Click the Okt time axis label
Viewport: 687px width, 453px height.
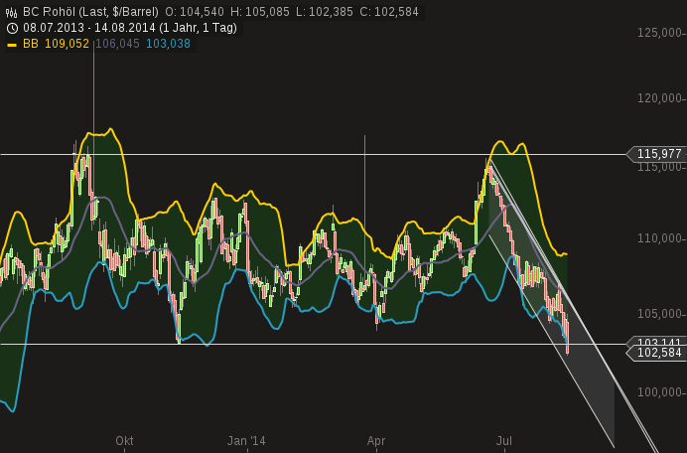(124, 441)
